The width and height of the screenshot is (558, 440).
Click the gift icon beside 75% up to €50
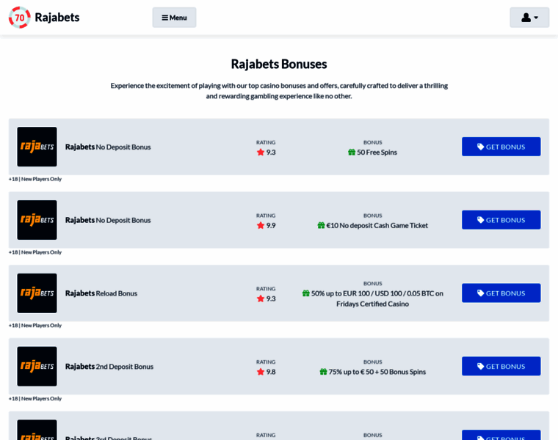coord(323,372)
